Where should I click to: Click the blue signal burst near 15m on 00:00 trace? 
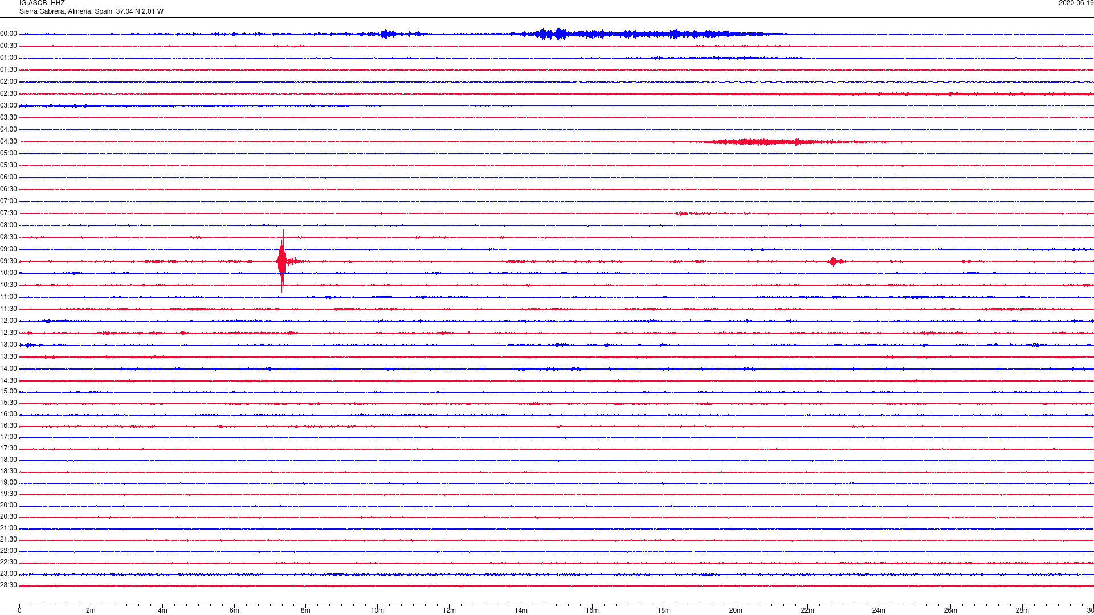coord(561,35)
